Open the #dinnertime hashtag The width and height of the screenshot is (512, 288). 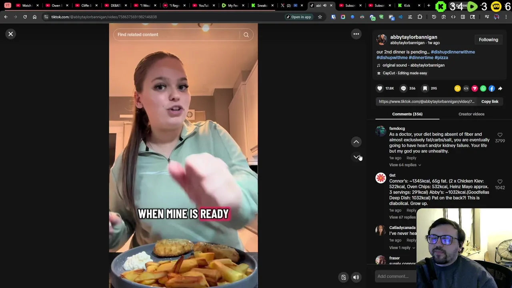[x=421, y=58]
